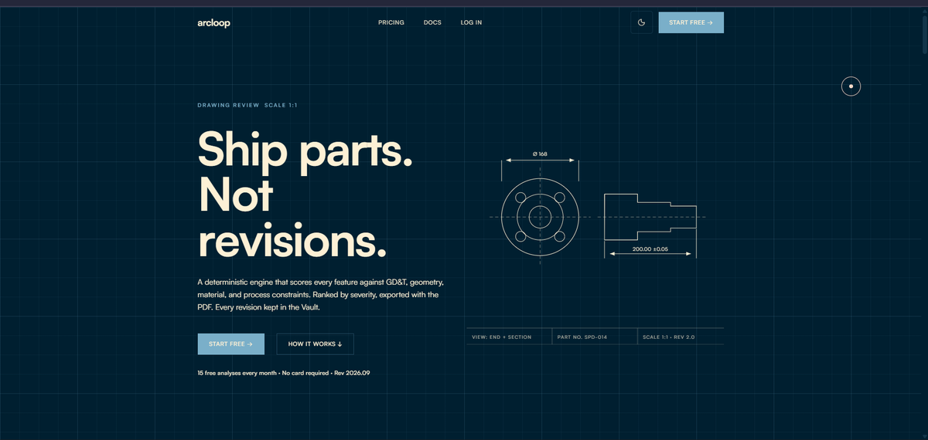
Task: Click the How It Works button
Action: coord(315,344)
